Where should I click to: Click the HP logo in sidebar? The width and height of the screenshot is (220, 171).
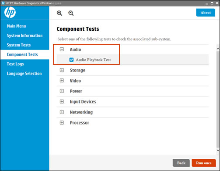coord(10,12)
